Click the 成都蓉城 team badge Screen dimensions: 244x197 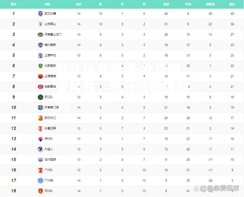(x=40, y=87)
